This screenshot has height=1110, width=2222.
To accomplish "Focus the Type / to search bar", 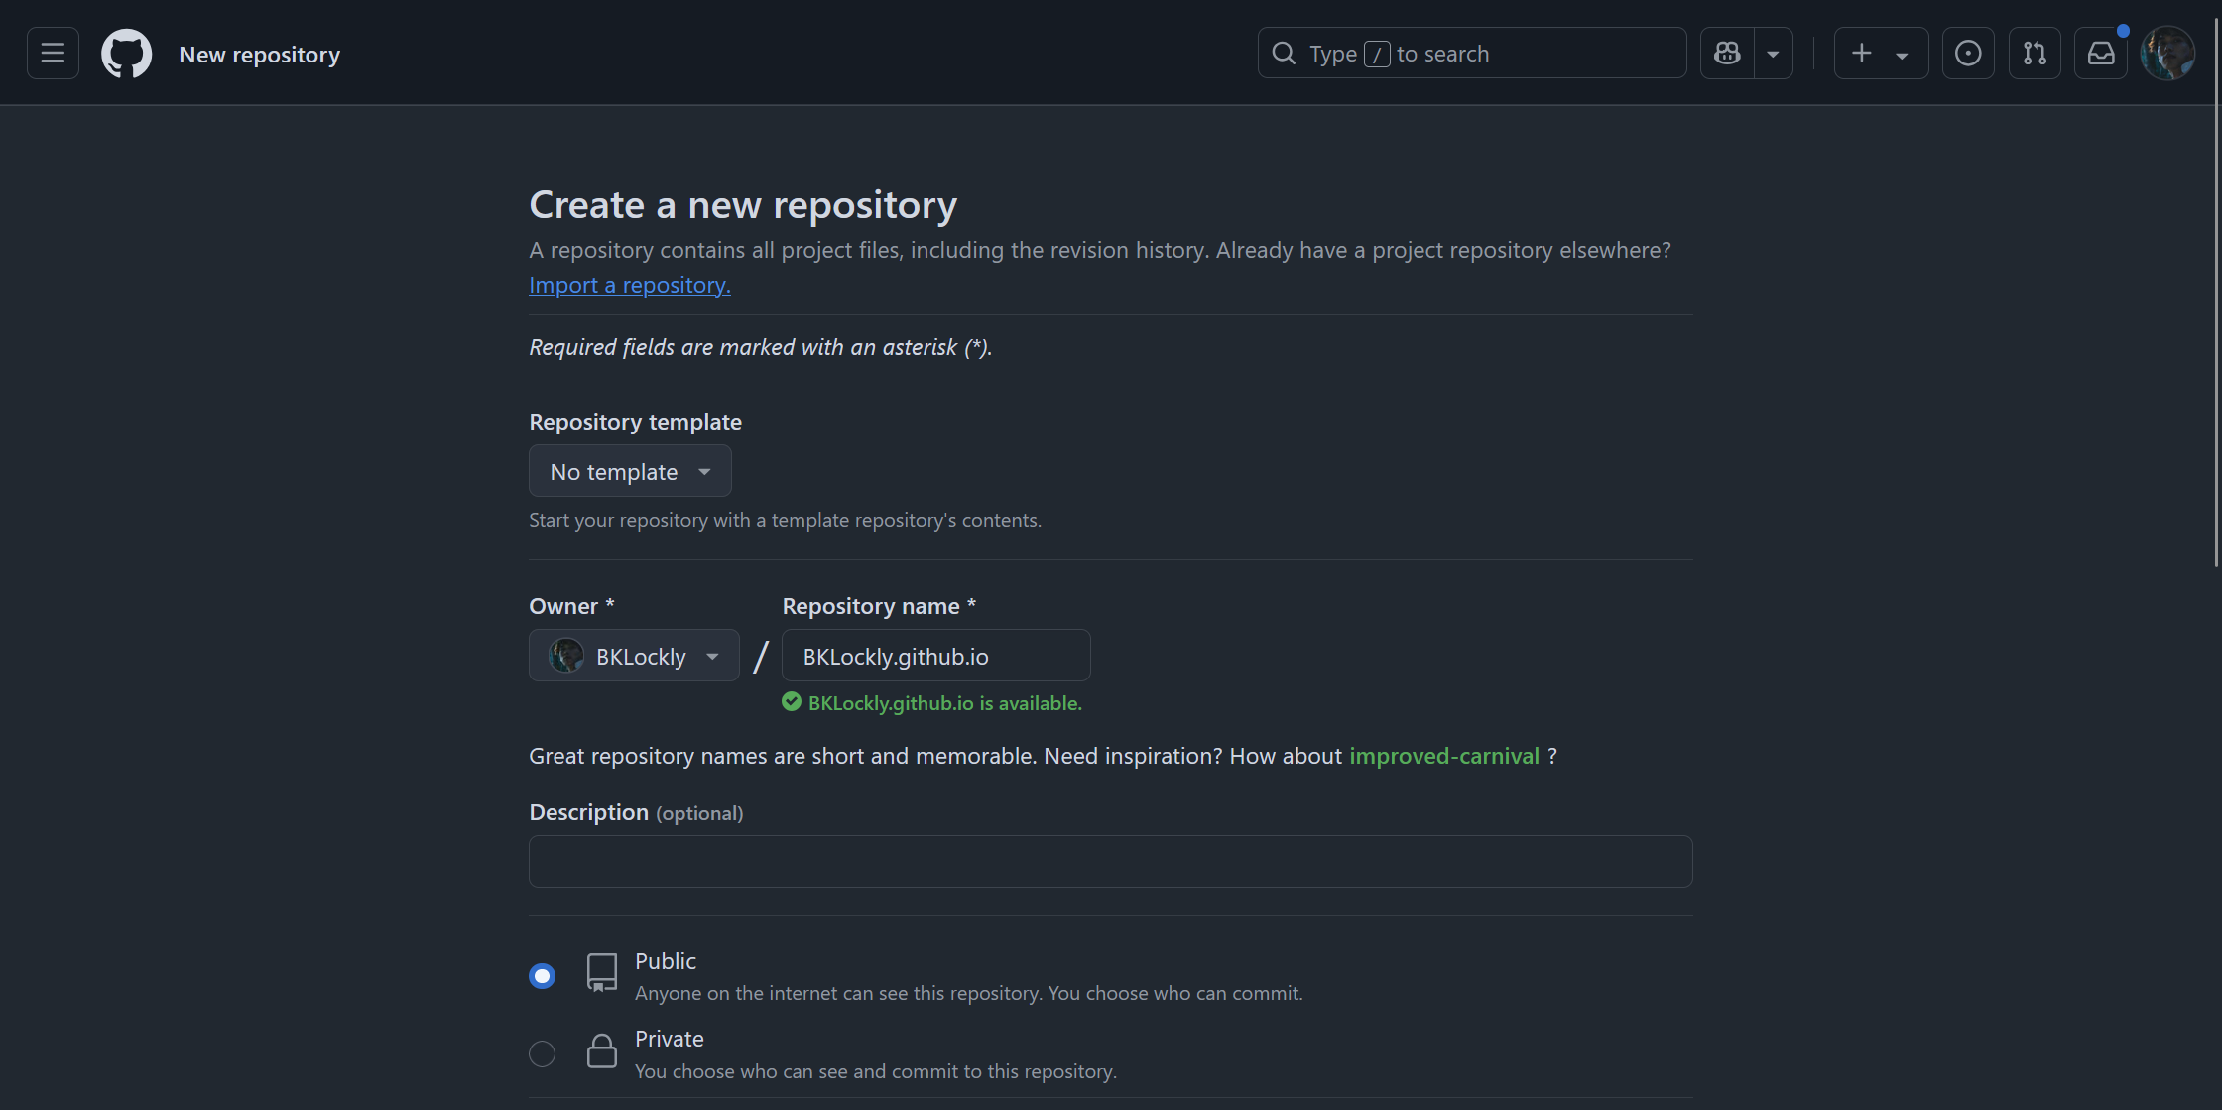I will coord(1471,54).
